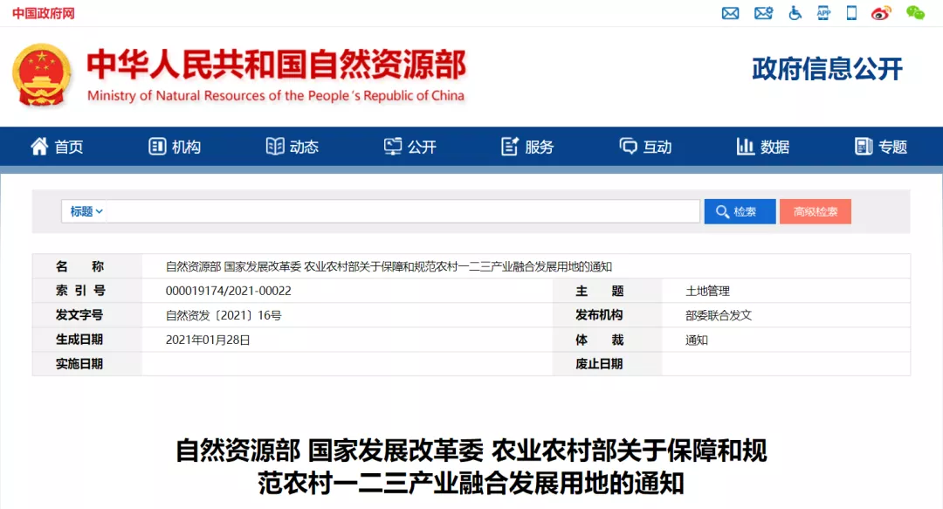
Task: Select the 动态 menu item
Action: pyautogui.click(x=293, y=147)
